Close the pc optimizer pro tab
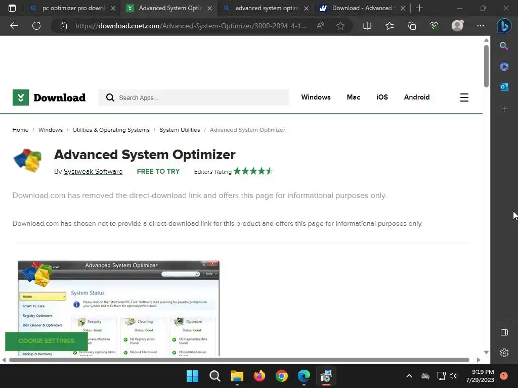 click(113, 8)
